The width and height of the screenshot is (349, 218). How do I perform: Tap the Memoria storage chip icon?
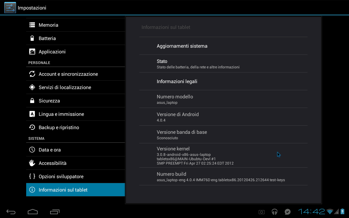[32, 25]
